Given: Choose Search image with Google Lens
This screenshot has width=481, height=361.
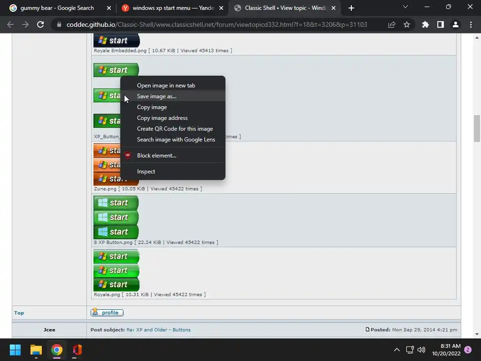Looking at the screenshot, I should pos(173,139).
